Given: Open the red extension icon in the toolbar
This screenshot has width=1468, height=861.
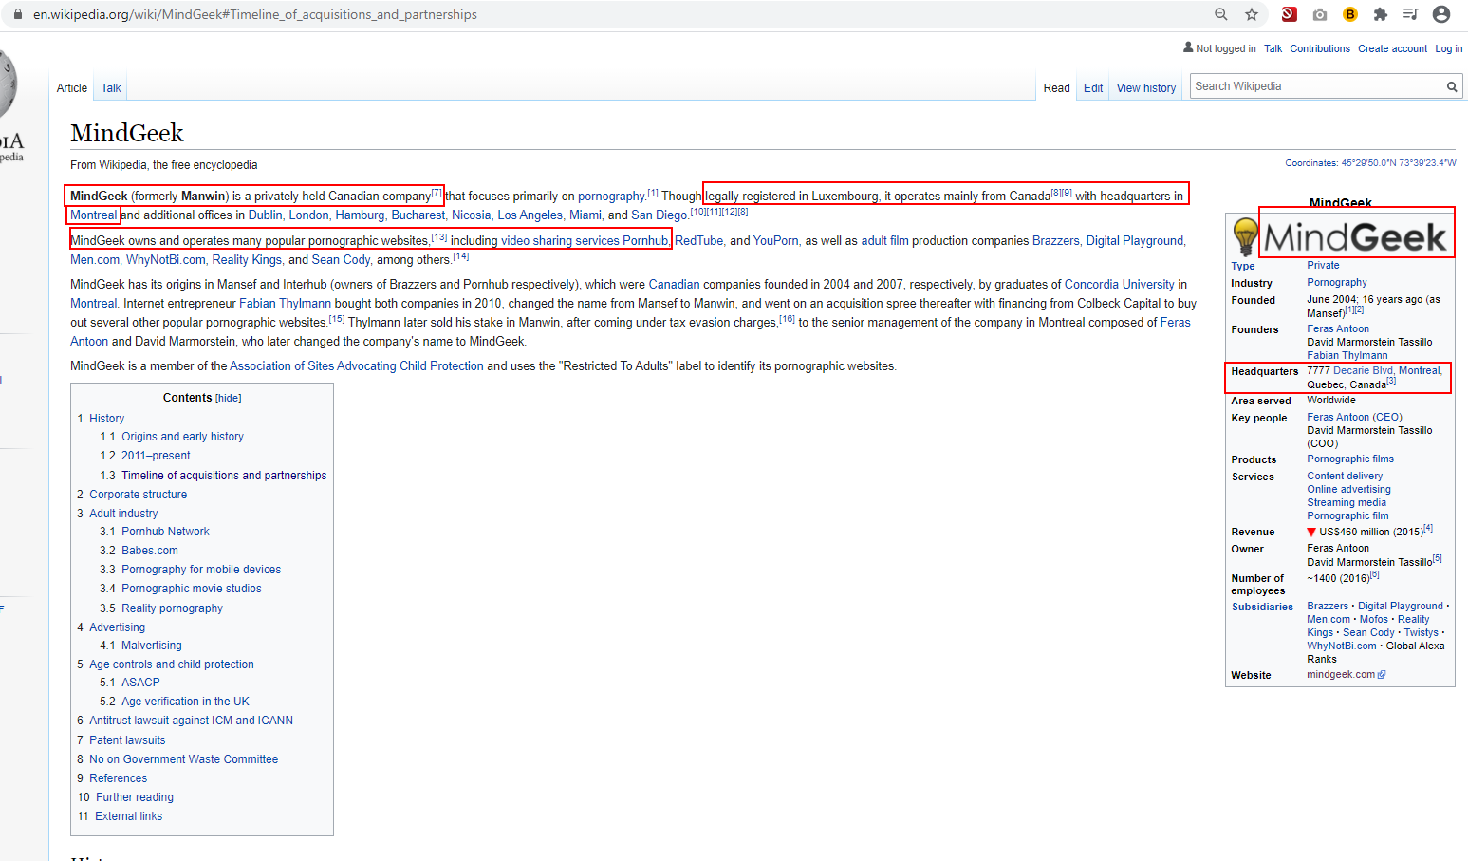Looking at the screenshot, I should 1289,14.
